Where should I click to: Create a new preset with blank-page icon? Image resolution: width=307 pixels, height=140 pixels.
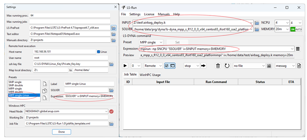point(44,84)
